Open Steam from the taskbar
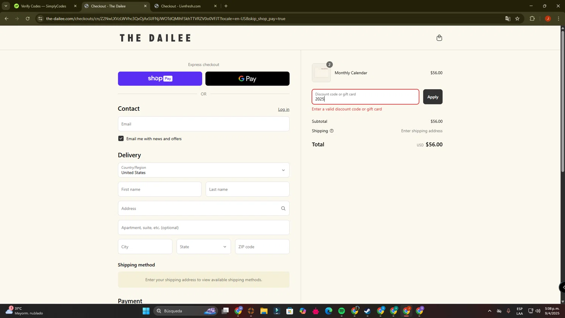 tap(368, 311)
